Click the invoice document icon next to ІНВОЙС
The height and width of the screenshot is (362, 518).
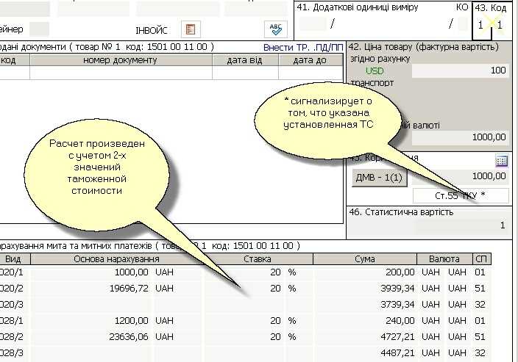point(191,29)
